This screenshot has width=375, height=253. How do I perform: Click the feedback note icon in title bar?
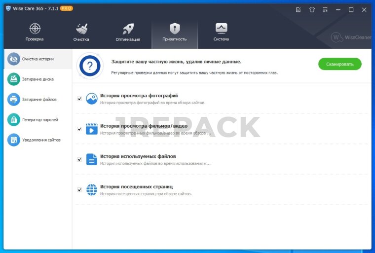[x=299, y=9]
